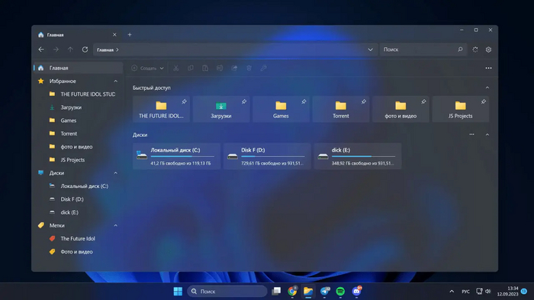This screenshot has height=300, width=534.
Task: Open the Диски section three-dots menu
Action: click(x=471, y=135)
